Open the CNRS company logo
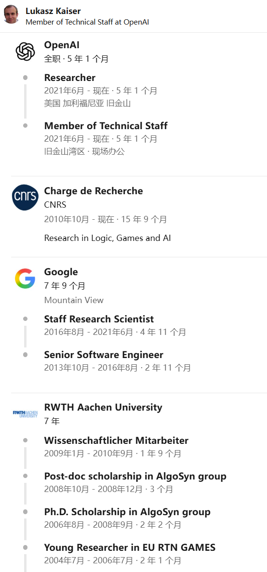Viewport: 267px width, 572px height. point(25,198)
